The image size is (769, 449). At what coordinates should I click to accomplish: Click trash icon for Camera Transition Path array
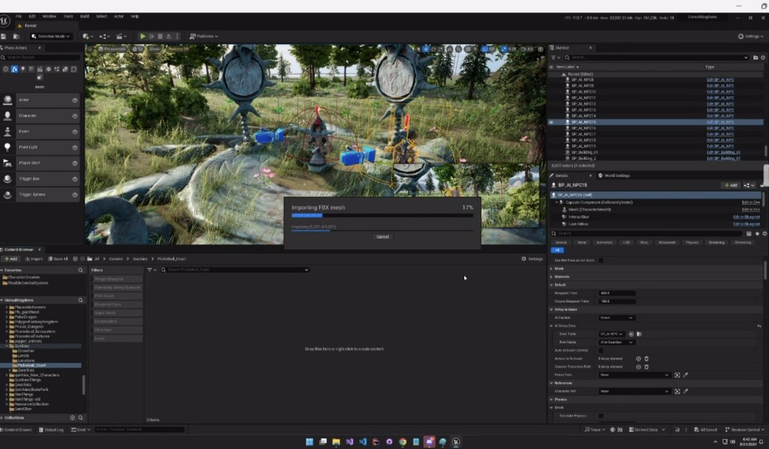[x=647, y=367]
